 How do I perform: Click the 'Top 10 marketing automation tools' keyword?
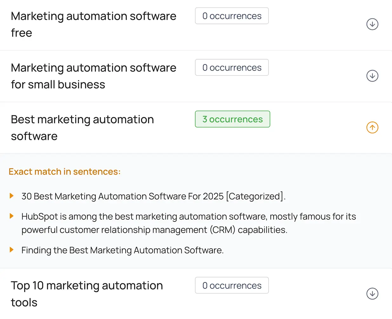click(87, 294)
